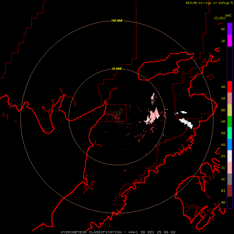Screen dimensions: 234x234
Task: Click the IC legend label
Action: (223, 168)
